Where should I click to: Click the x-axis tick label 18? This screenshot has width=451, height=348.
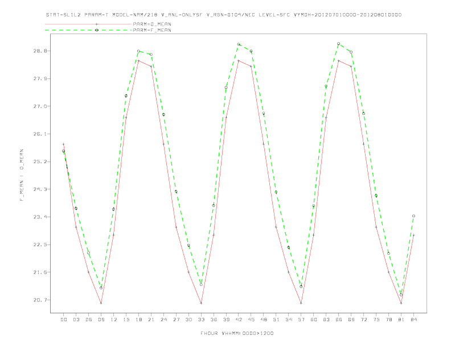point(138,320)
